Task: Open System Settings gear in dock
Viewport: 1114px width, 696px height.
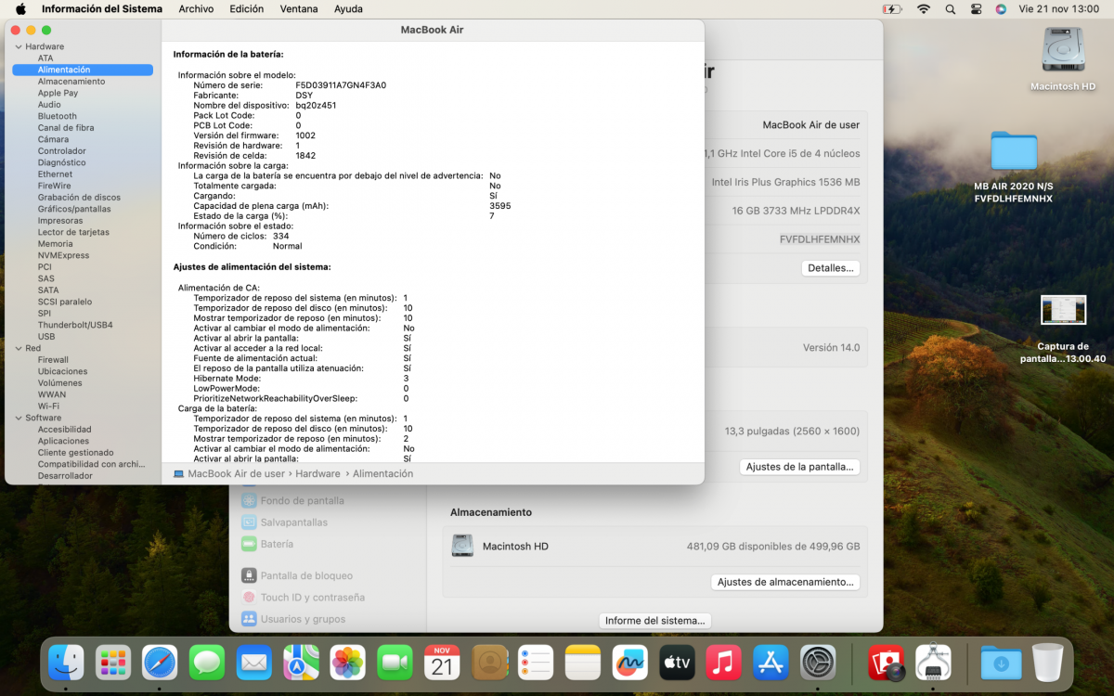Action: [818, 663]
